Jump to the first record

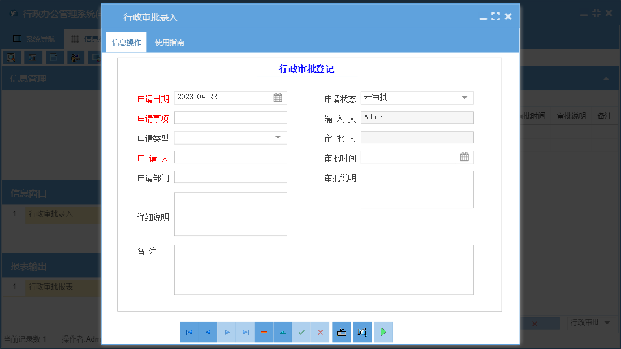coord(189,332)
